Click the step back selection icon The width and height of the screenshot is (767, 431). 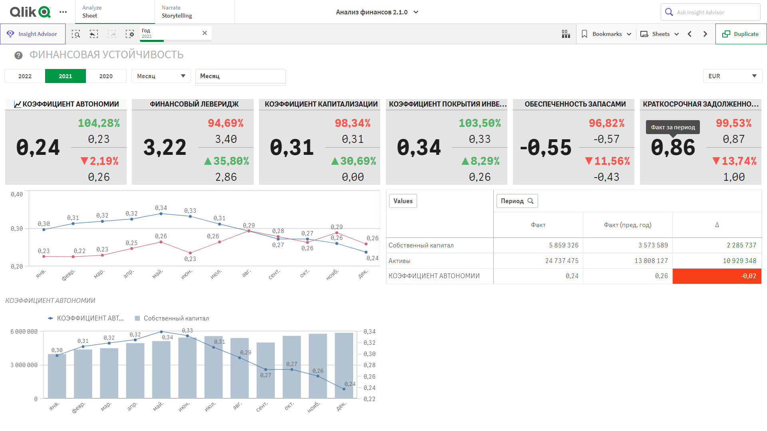click(x=93, y=34)
